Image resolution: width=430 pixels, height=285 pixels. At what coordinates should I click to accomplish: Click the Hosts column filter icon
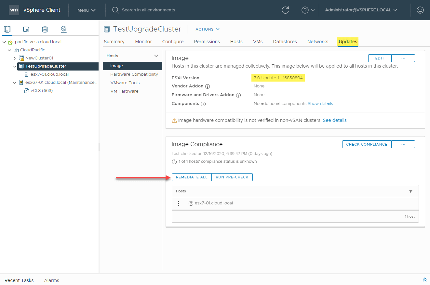click(411, 191)
